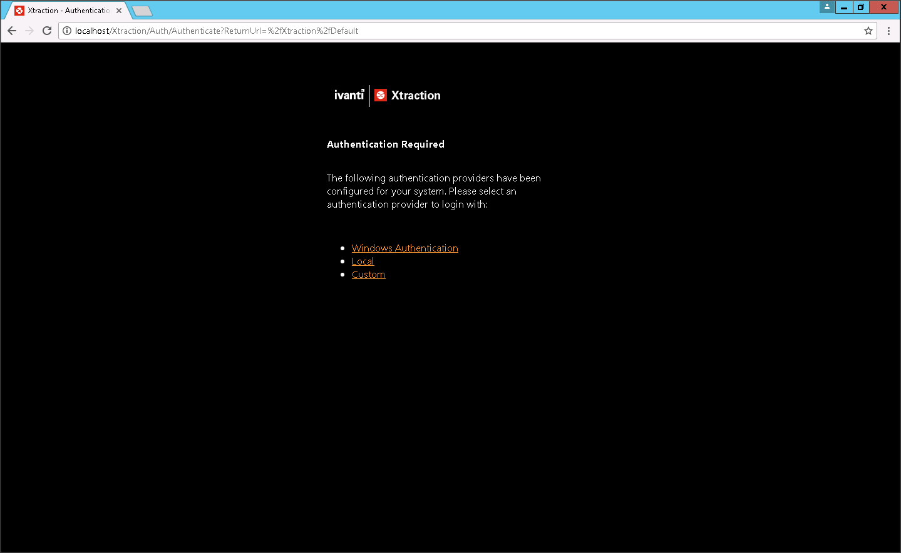View site information icon in address bar
Image resolution: width=901 pixels, height=553 pixels.
[x=67, y=31]
